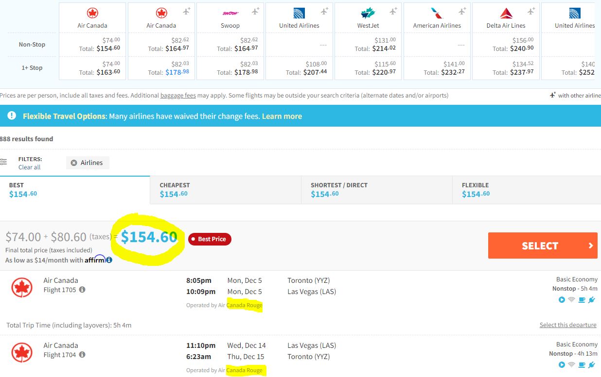Click the entertainment play icon for Flight 1705
601x377 pixels.
point(562,300)
